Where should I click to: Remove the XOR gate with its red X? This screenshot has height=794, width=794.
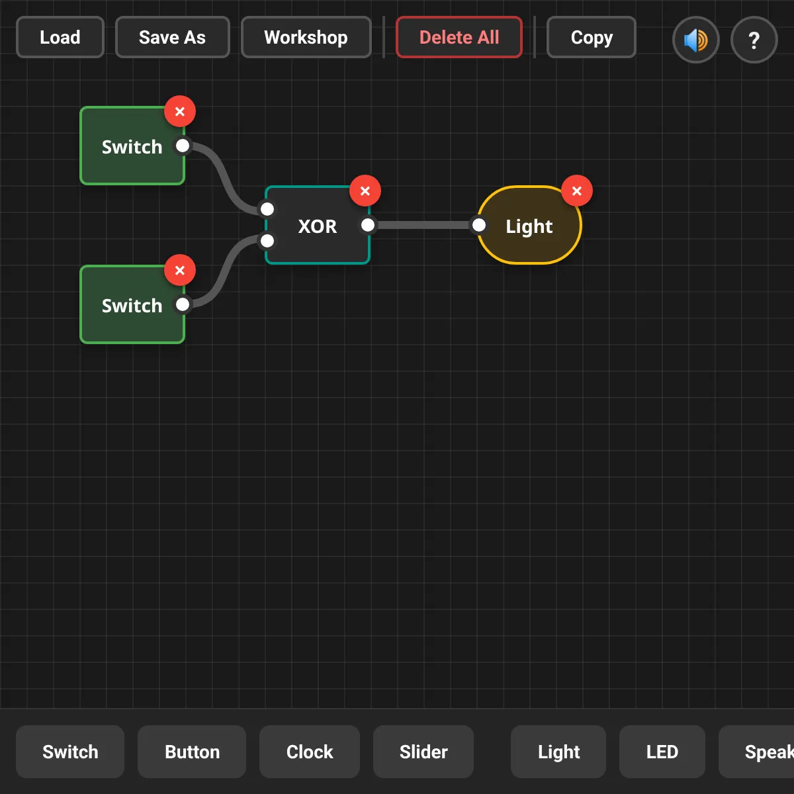click(x=365, y=191)
